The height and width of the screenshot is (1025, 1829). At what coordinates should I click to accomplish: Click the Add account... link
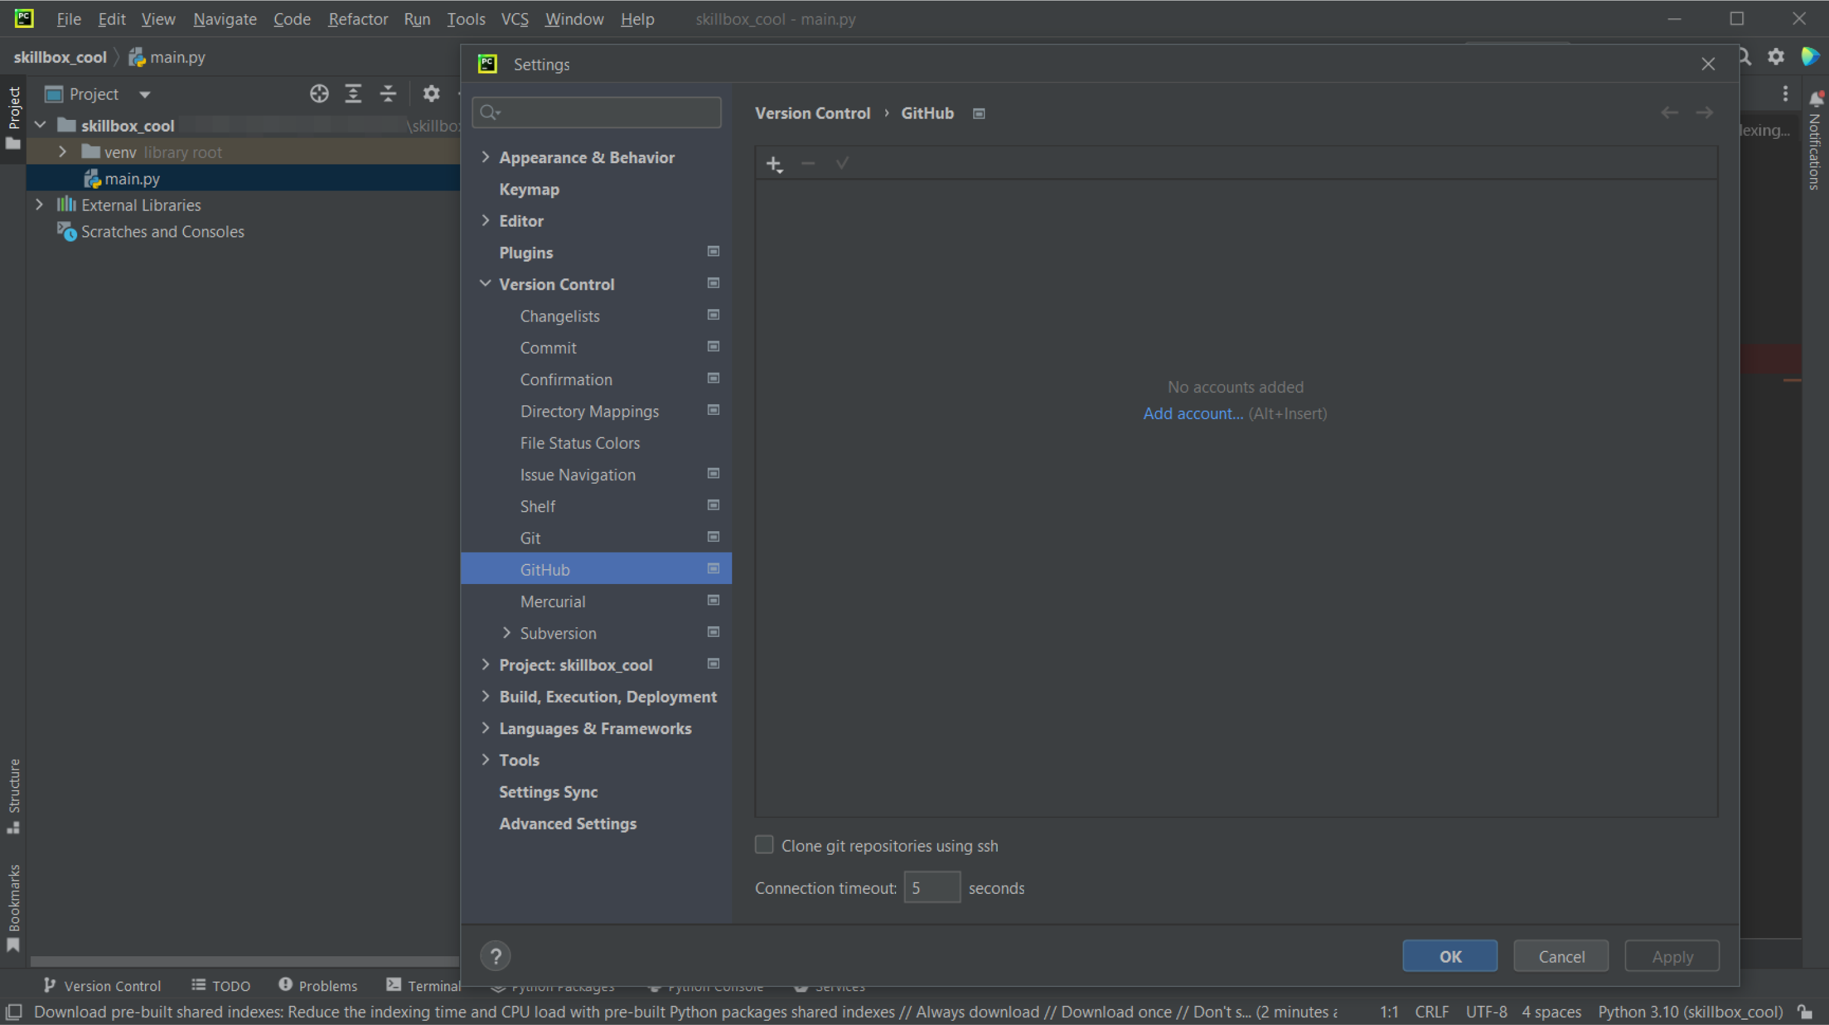tap(1193, 414)
